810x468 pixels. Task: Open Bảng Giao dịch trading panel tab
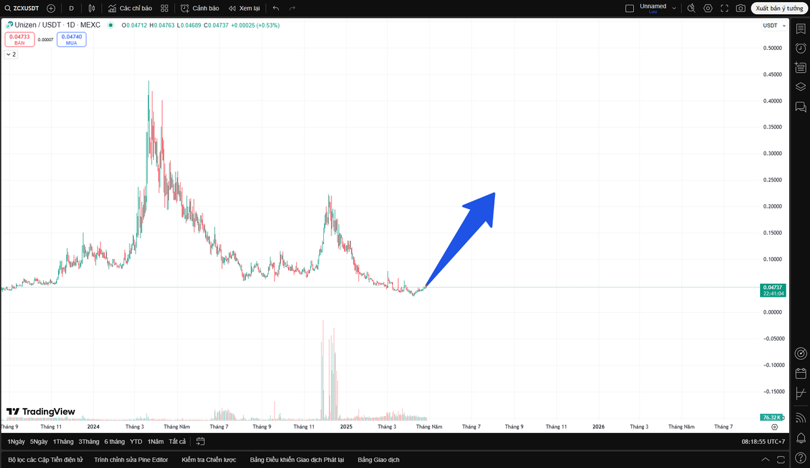pyautogui.click(x=379, y=459)
